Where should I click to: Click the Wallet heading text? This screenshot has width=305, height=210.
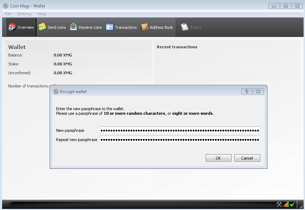[17, 47]
